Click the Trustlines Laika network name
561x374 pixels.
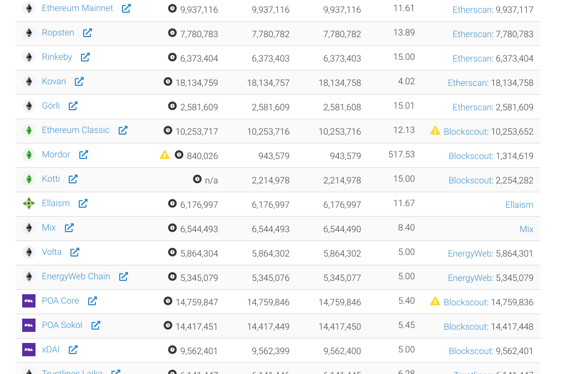click(x=72, y=371)
